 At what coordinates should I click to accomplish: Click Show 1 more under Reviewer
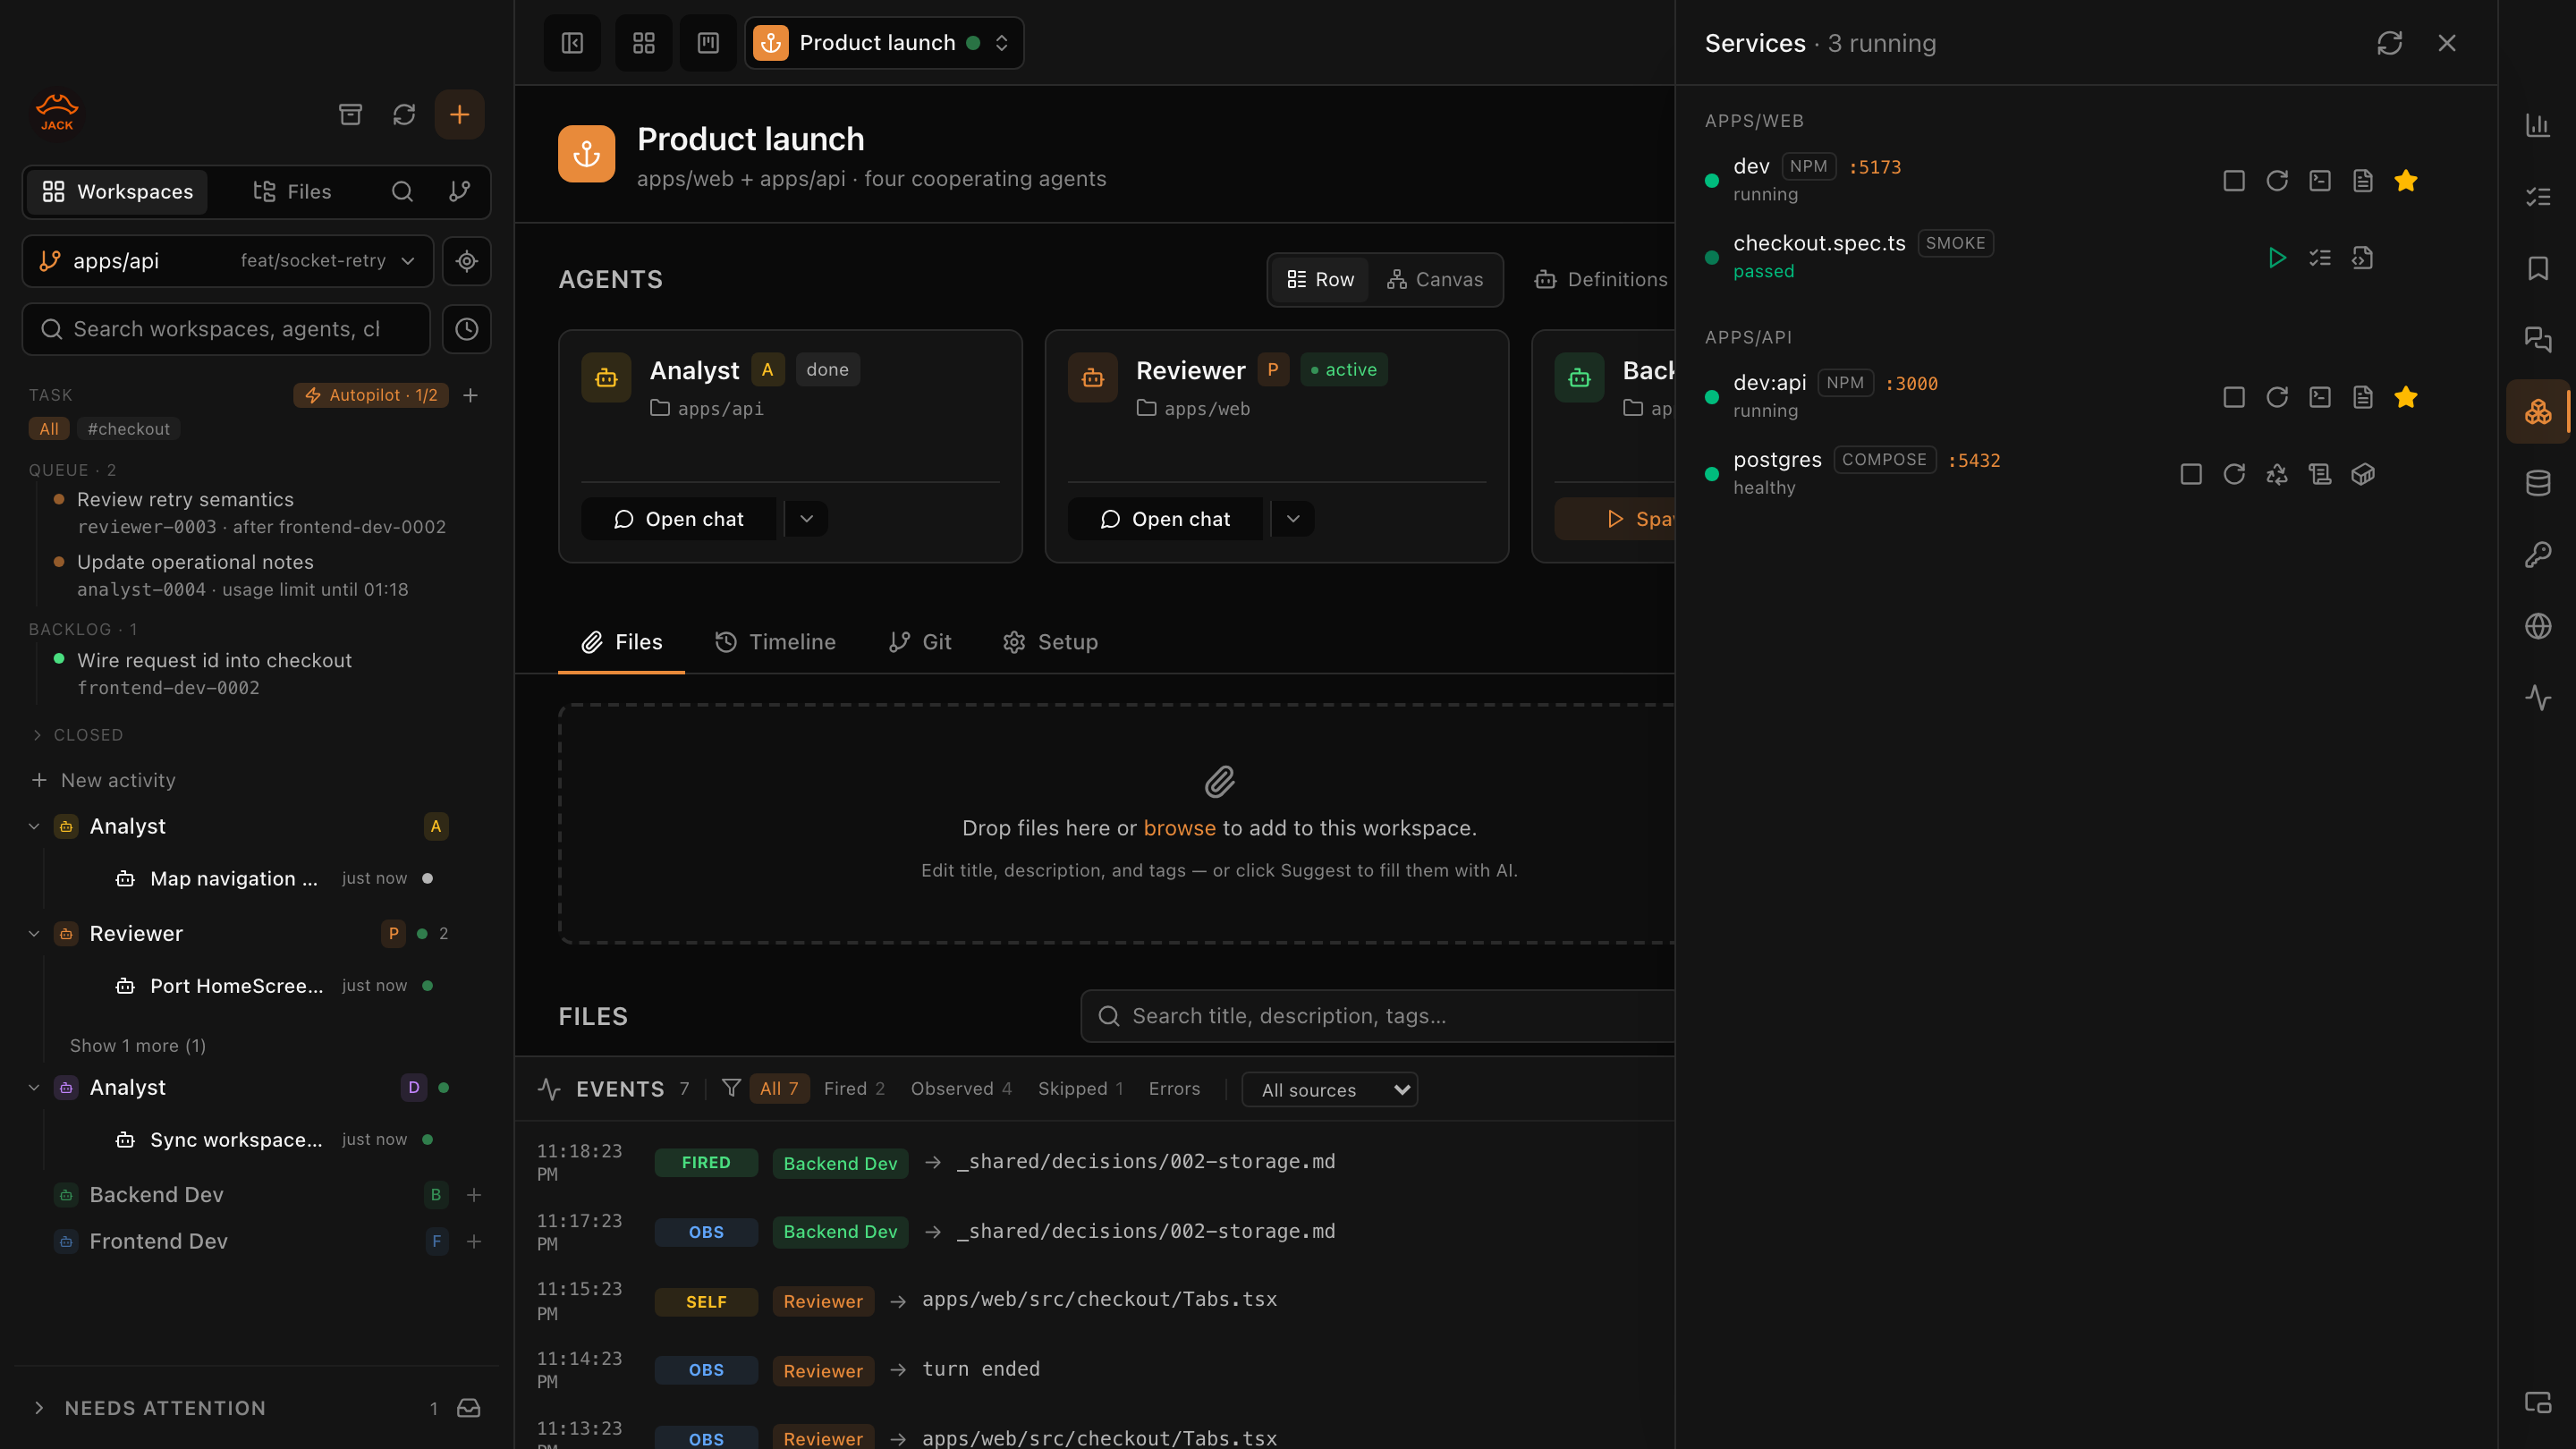tap(137, 1046)
